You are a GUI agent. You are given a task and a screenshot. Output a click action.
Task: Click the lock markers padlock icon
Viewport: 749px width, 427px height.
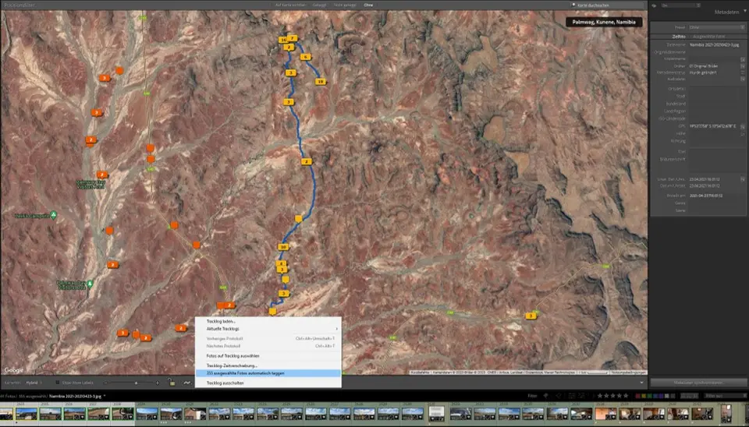pyautogui.click(x=171, y=382)
